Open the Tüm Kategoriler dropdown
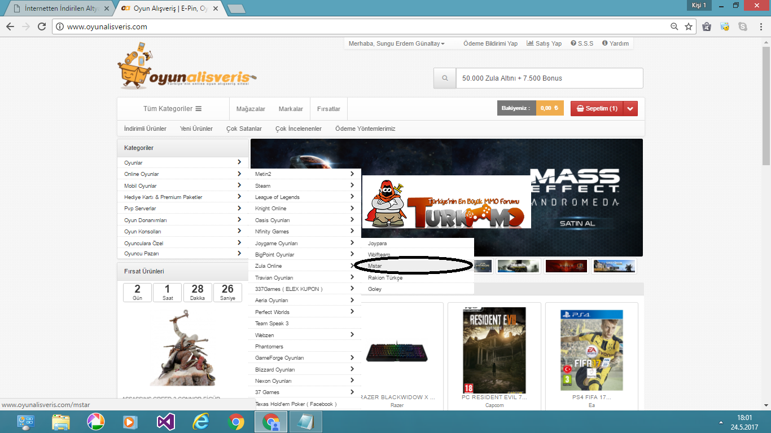 coord(173,109)
